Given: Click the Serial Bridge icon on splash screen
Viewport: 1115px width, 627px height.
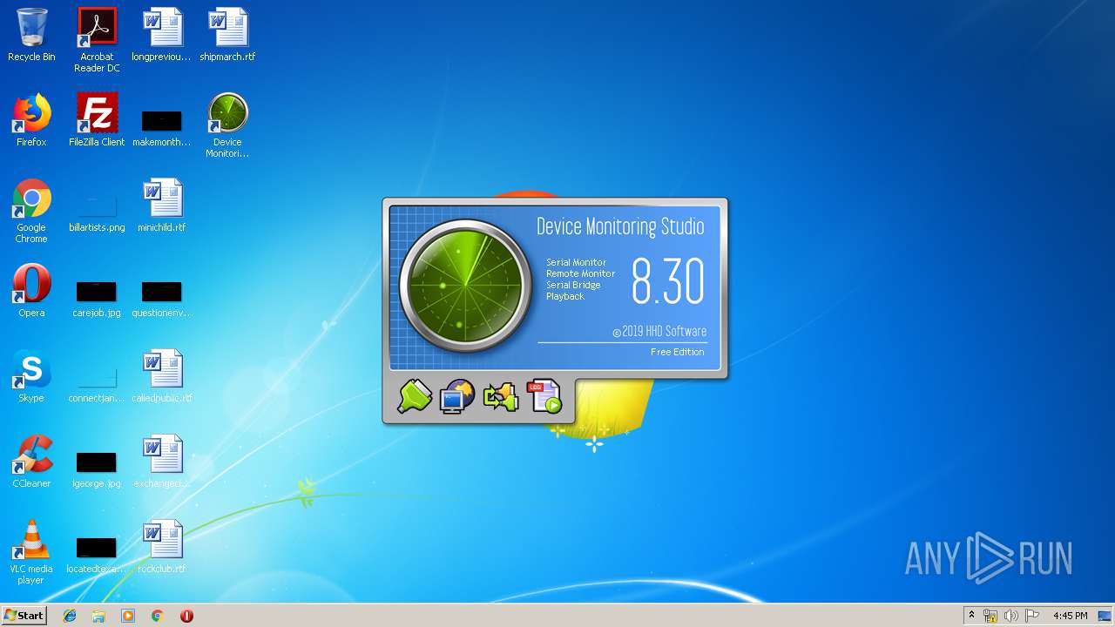Looking at the screenshot, I should [501, 396].
